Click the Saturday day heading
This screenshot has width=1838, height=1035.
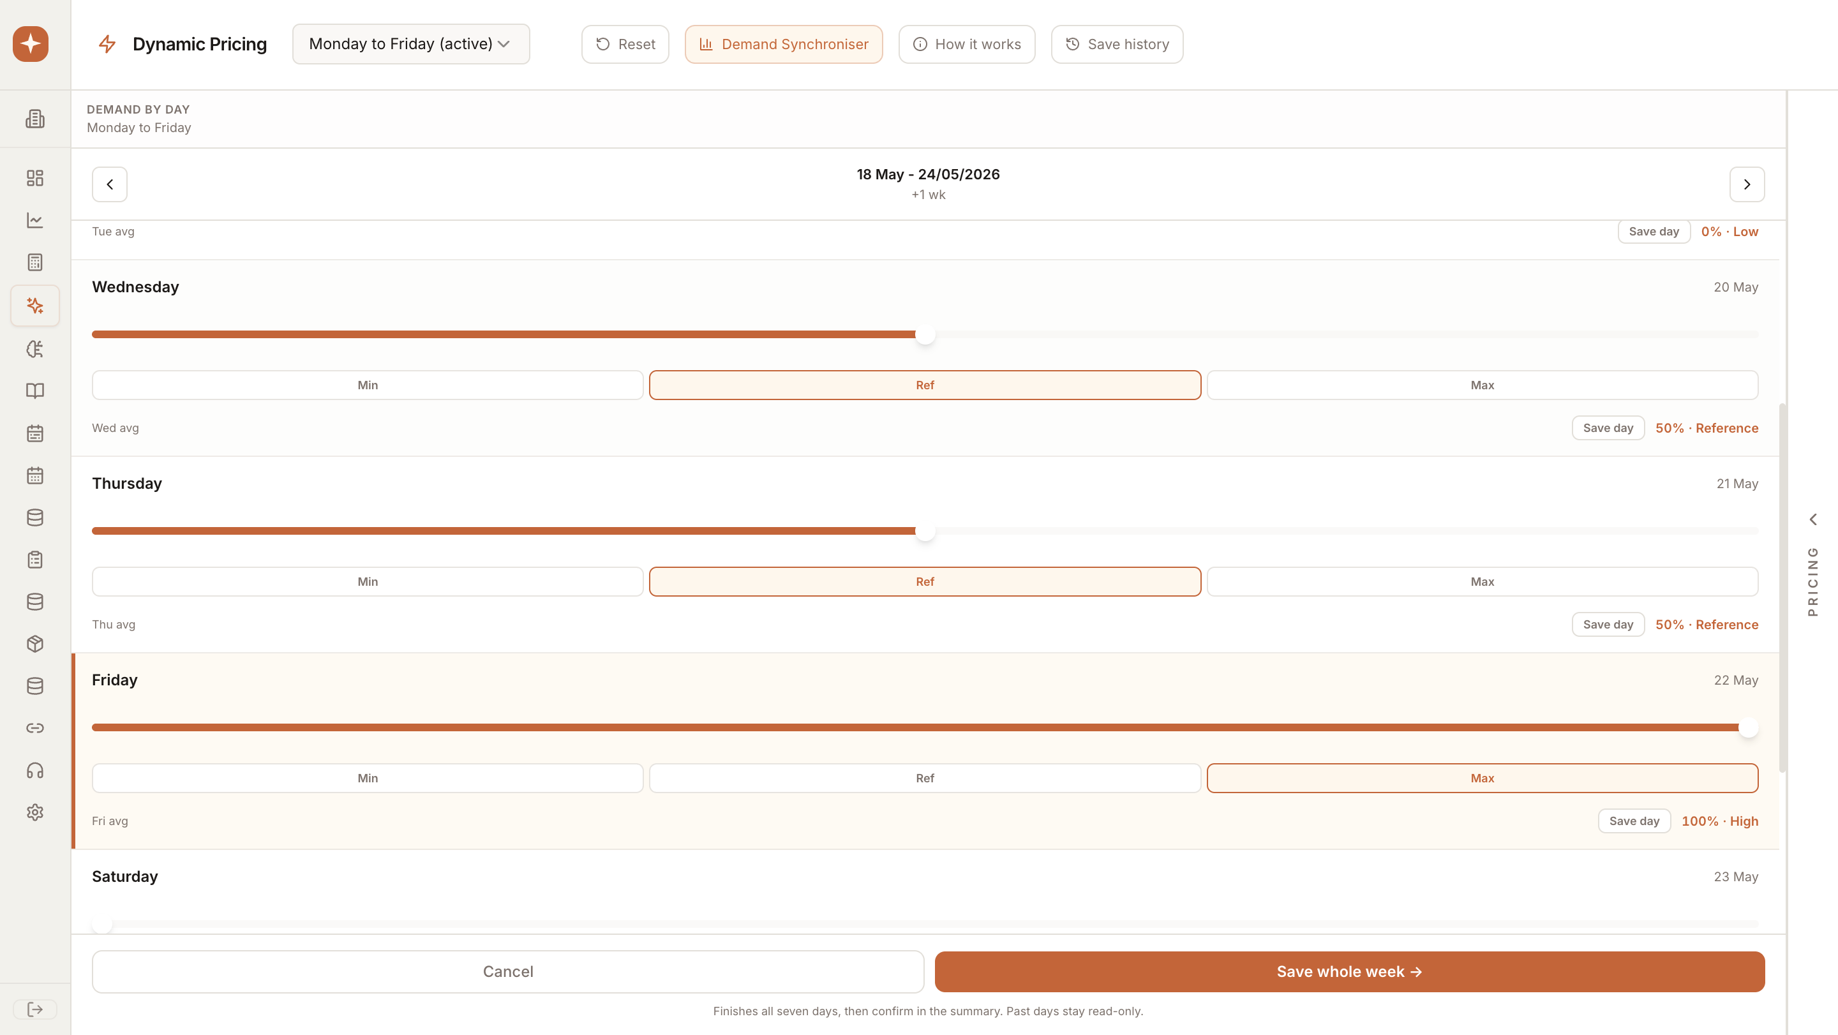point(125,877)
